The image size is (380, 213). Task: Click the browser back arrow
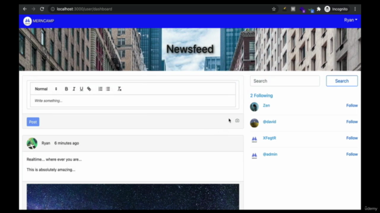pyautogui.click(x=25, y=9)
